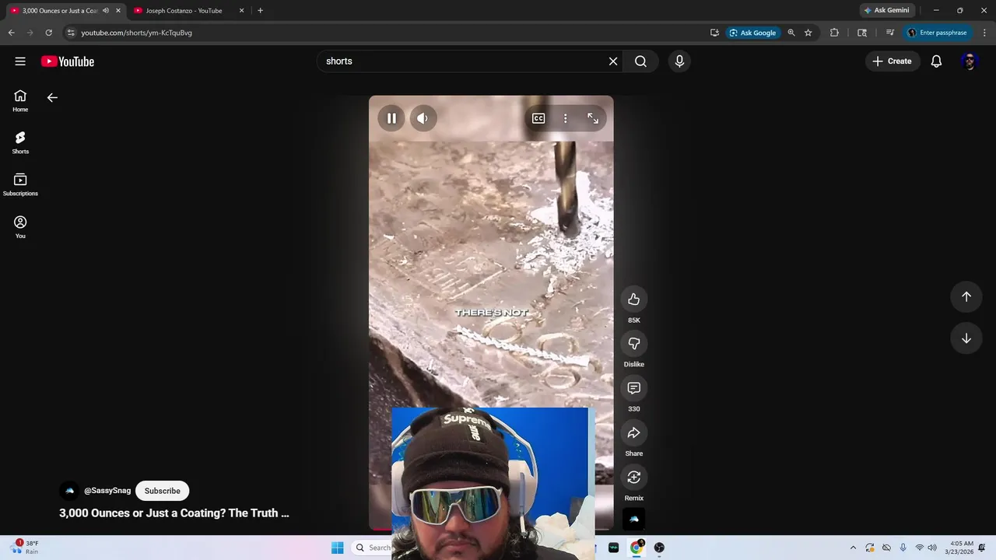Go to the next Short with down arrow
Screen dimensions: 996x560
point(966,338)
